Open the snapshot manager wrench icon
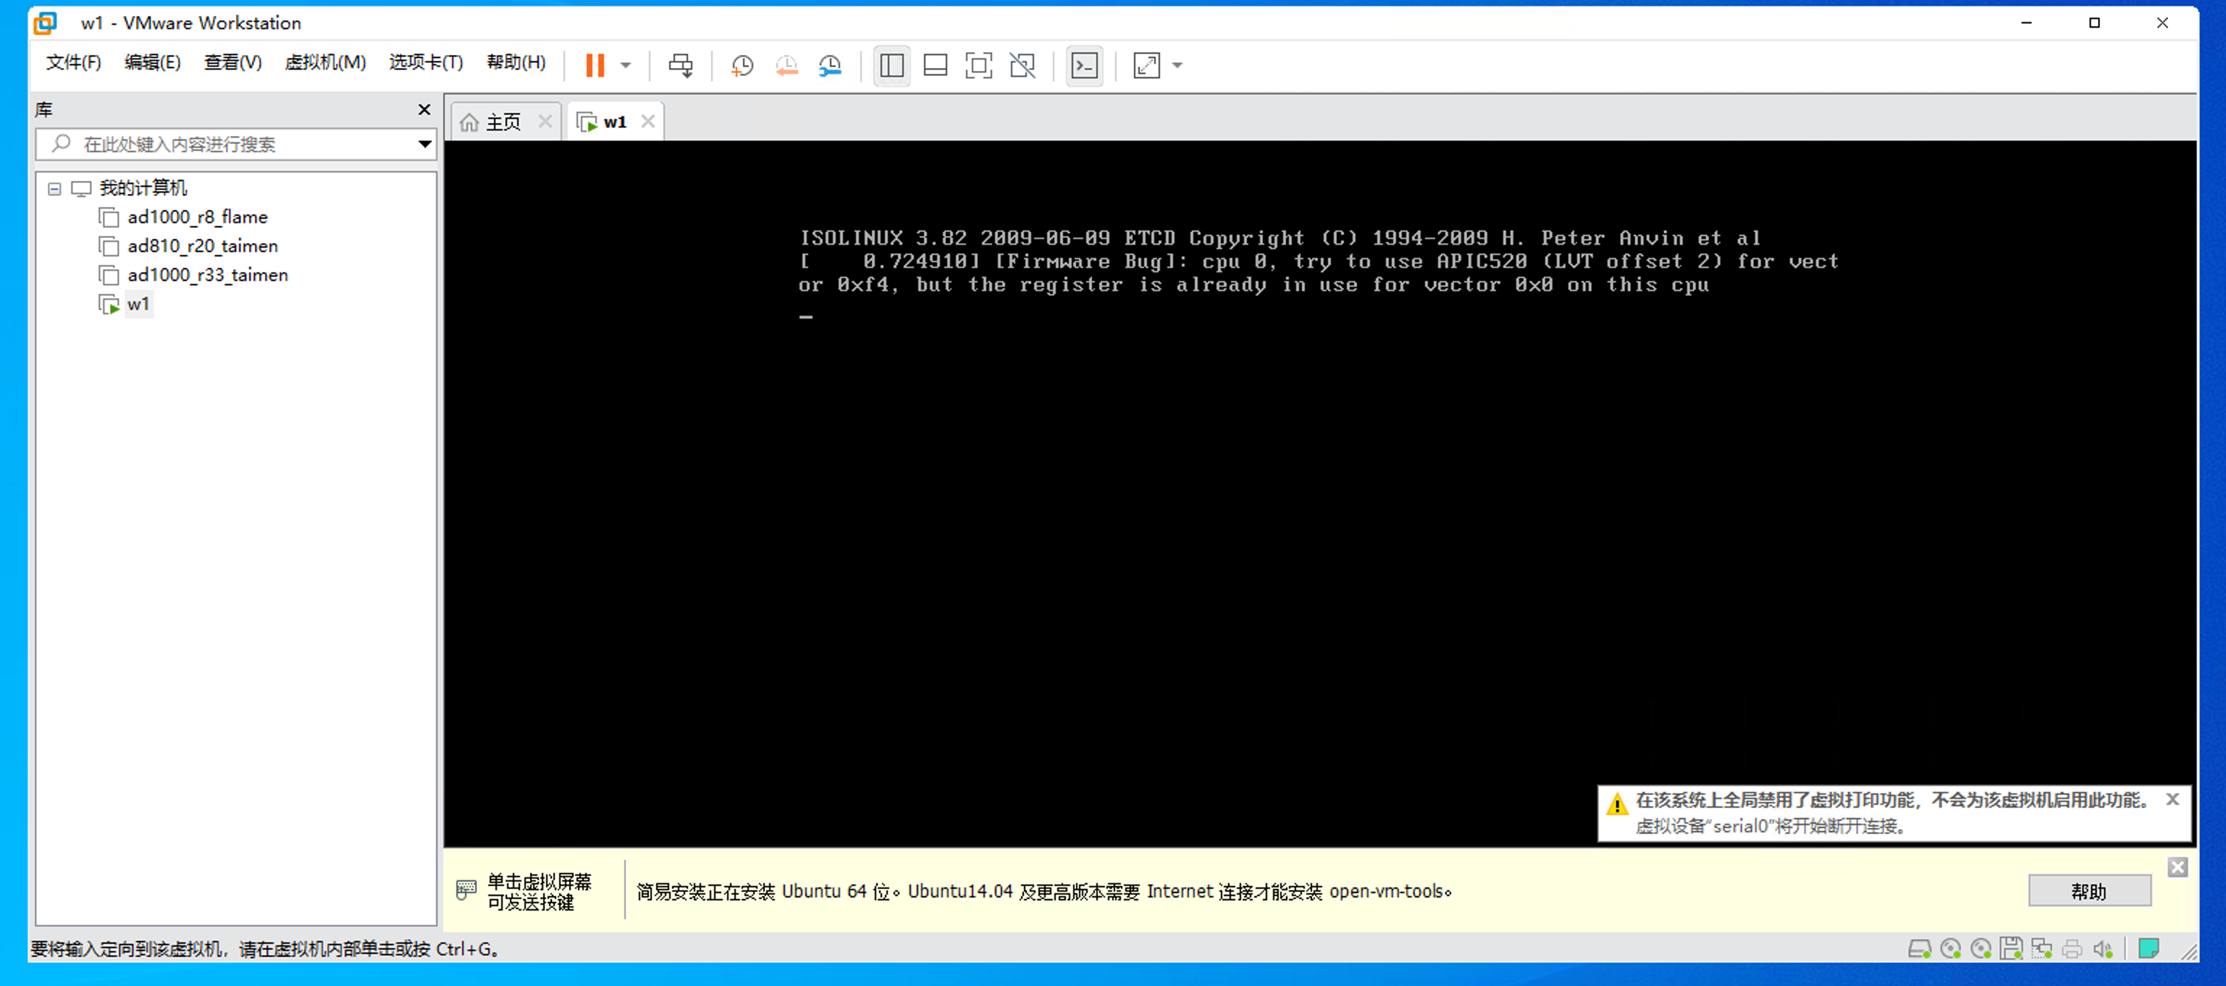The width and height of the screenshot is (2226, 986). click(830, 66)
